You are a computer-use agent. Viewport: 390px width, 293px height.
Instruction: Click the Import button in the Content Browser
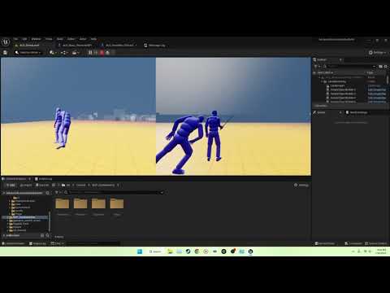tap(26, 186)
